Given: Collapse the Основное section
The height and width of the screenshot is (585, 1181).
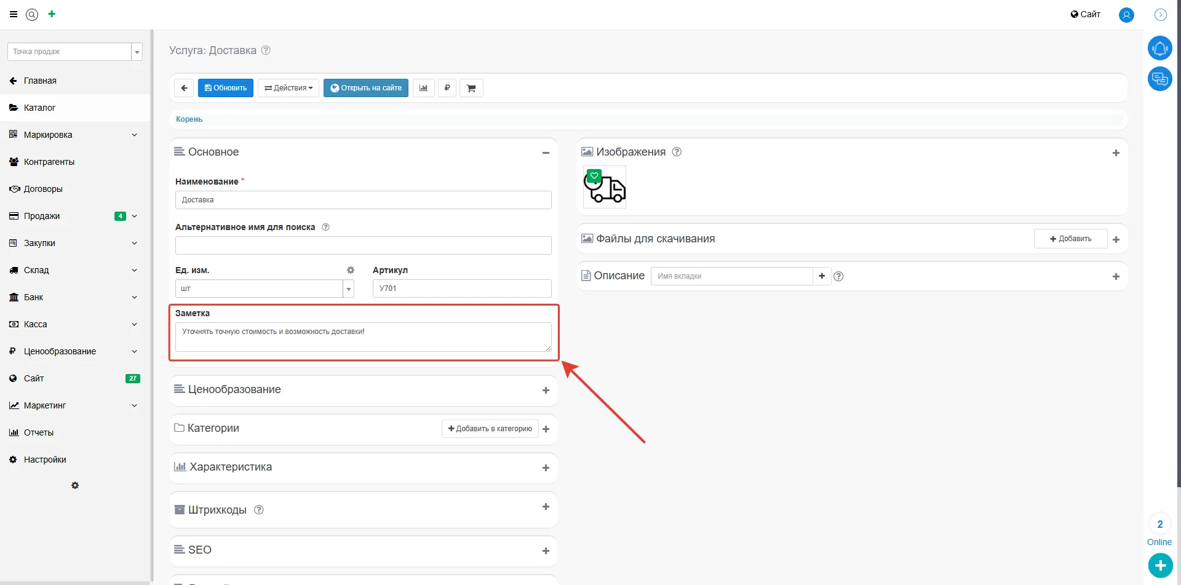Looking at the screenshot, I should [x=545, y=153].
